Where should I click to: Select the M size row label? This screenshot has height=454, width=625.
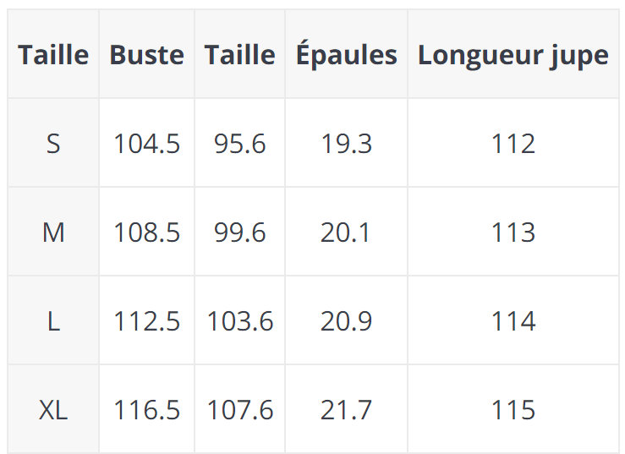(53, 232)
